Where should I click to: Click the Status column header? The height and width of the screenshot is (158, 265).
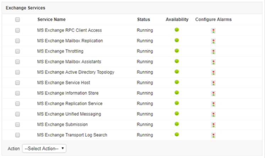[x=144, y=20]
